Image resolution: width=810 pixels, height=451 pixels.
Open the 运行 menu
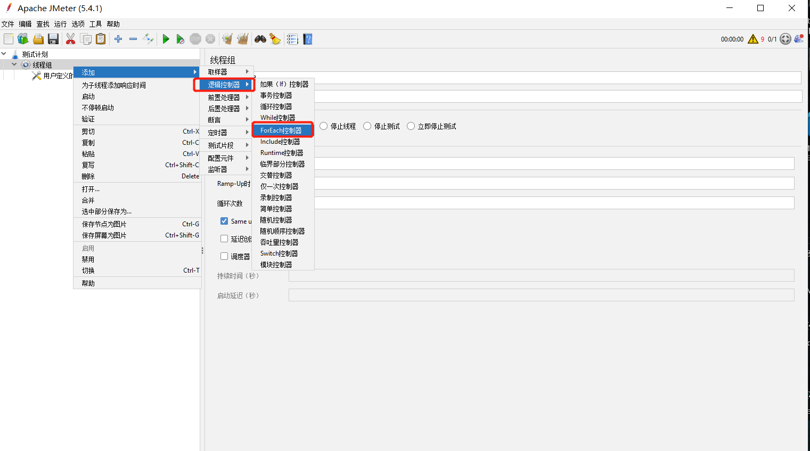point(61,24)
